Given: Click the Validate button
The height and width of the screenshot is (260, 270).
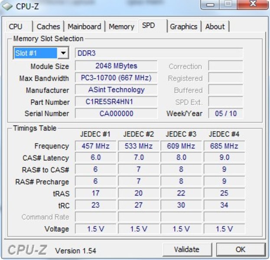Looking at the screenshot, I should tap(187, 249).
